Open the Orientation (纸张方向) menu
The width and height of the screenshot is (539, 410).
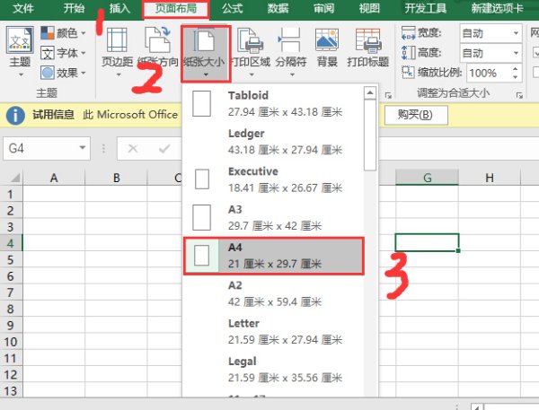158,52
